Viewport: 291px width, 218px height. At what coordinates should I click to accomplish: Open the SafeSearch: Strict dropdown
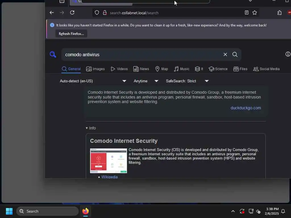[187, 81]
